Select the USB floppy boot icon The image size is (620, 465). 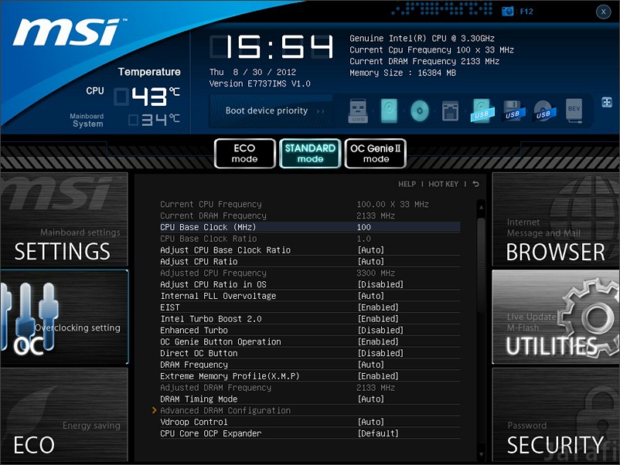(513, 111)
